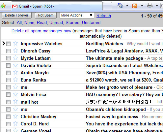Viewport: 163px width, 132px height.
Task: Star the 'Make her grotto' message
Action: click(x=15, y=87)
